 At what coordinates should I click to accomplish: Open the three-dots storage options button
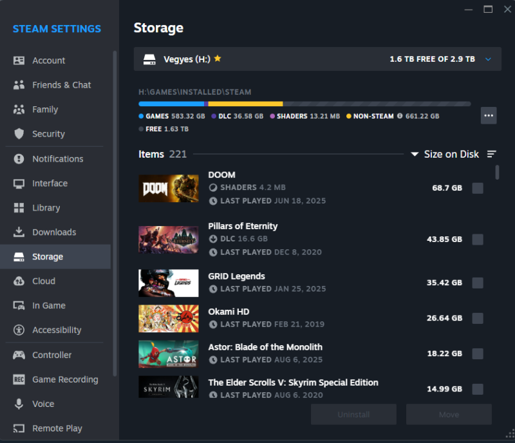tap(489, 115)
